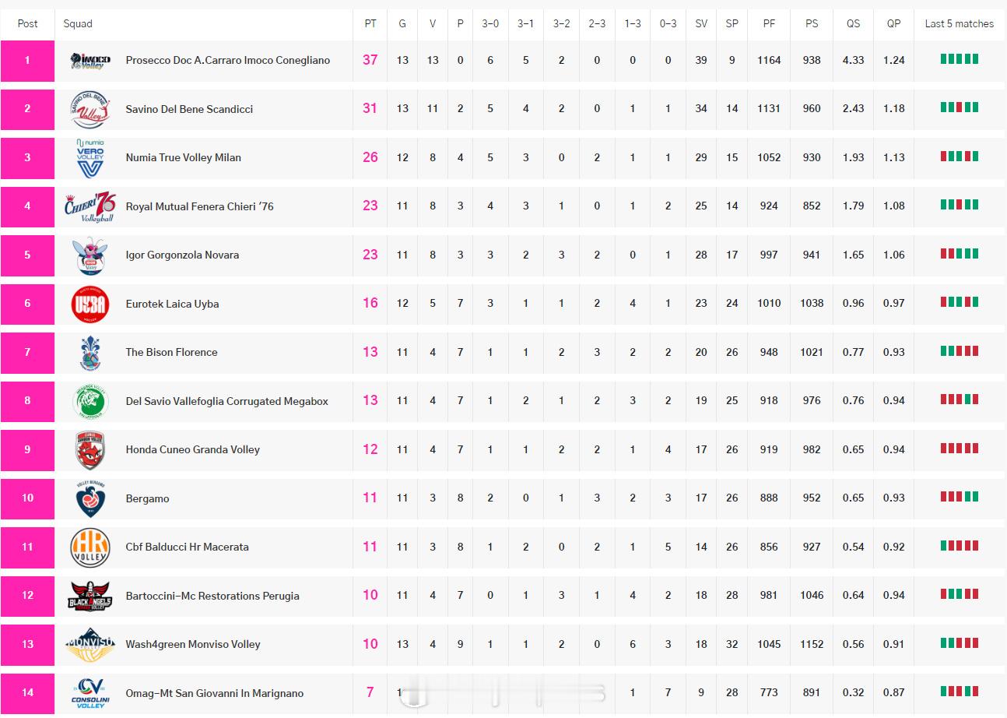Click the PT points column header
Image resolution: width=1007 pixels, height=718 pixels.
point(370,23)
